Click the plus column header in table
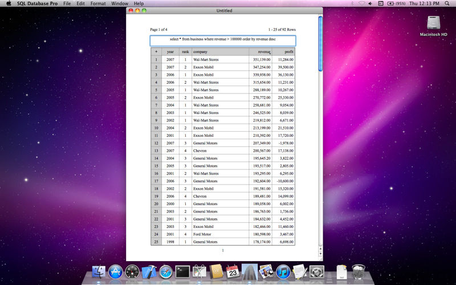Image resolution: width=456 pixels, height=285 pixels. point(156,52)
